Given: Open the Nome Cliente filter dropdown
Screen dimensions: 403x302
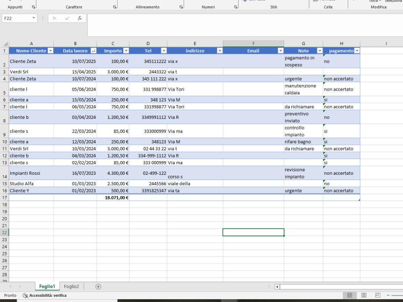Looking at the screenshot, I should (50, 50).
